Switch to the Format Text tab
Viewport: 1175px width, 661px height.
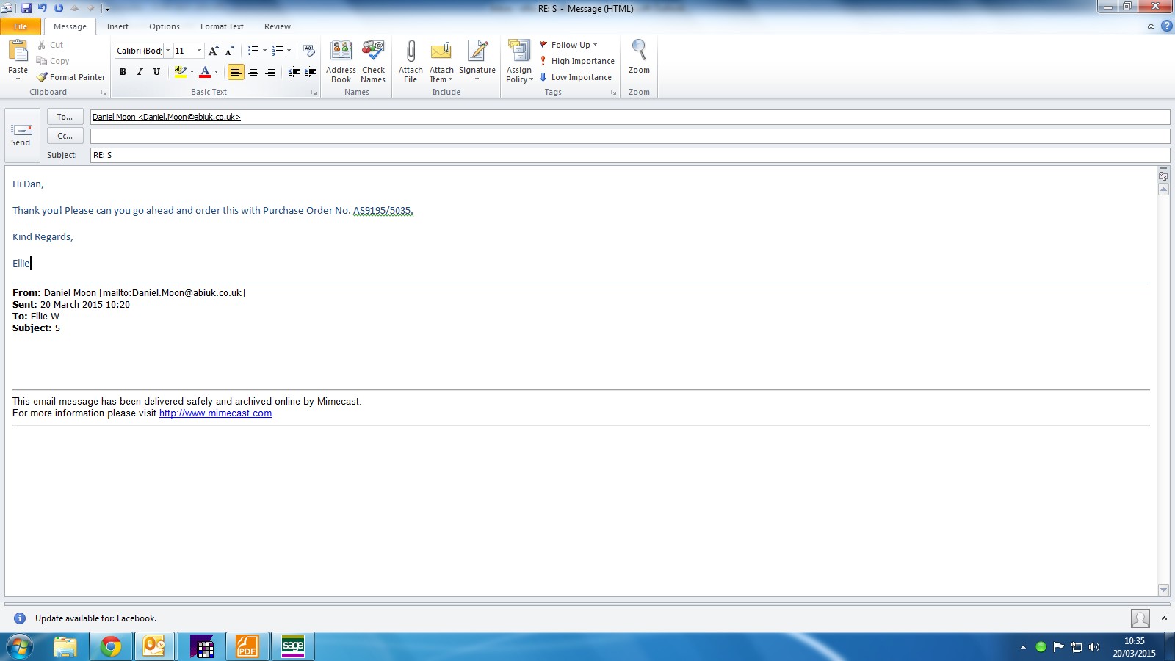click(222, 26)
